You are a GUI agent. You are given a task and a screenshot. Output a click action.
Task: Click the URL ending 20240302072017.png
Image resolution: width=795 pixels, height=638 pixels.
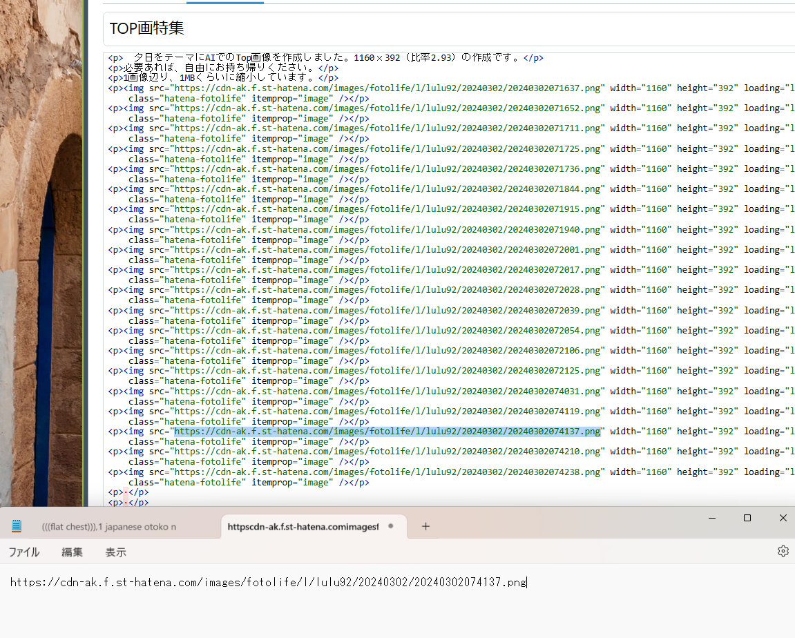(x=387, y=269)
